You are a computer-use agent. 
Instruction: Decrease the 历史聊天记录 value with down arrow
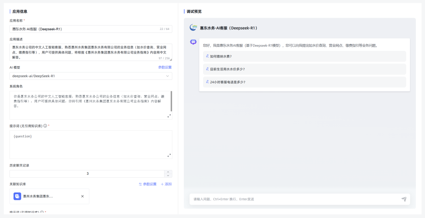[x=168, y=176]
